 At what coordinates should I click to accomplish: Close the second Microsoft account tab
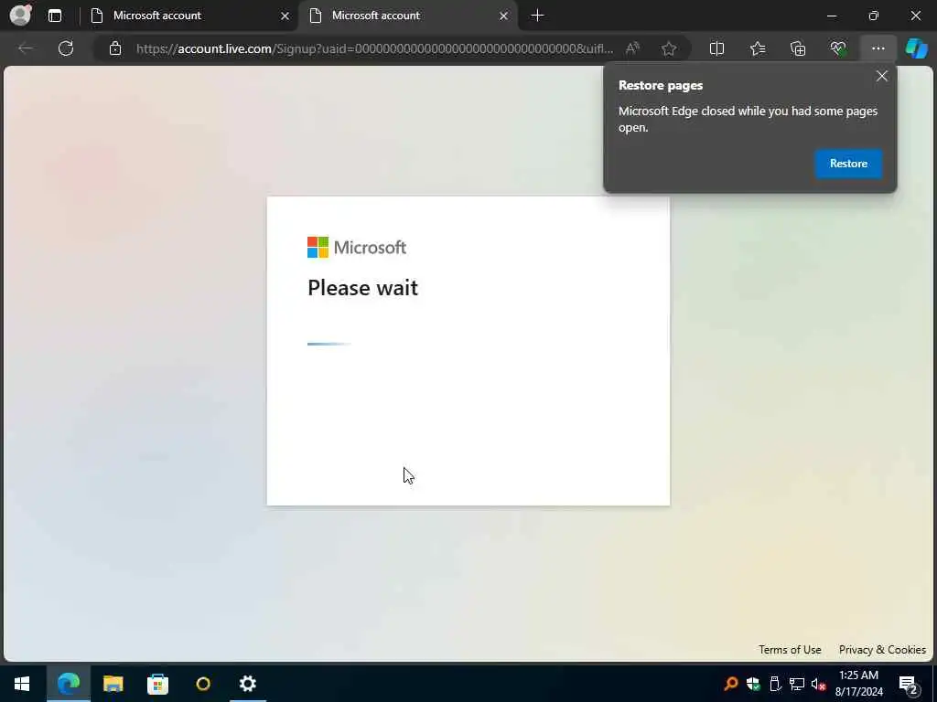click(504, 16)
